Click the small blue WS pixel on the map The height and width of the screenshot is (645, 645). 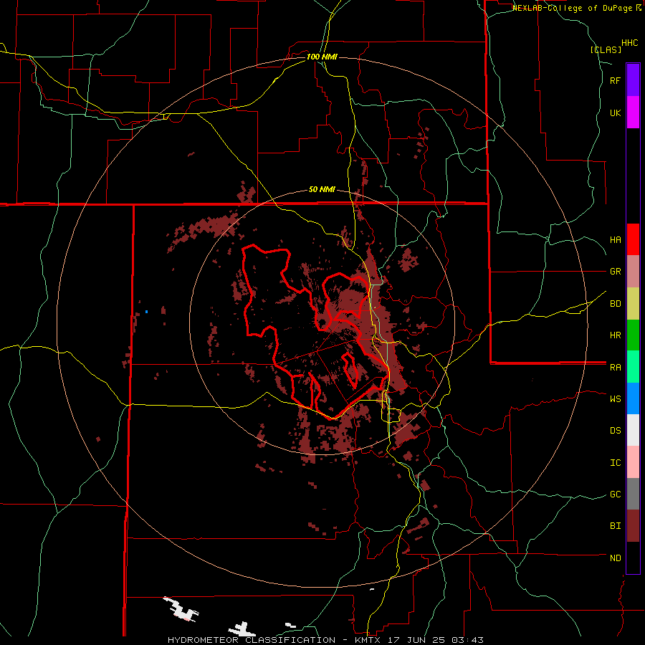tap(146, 312)
